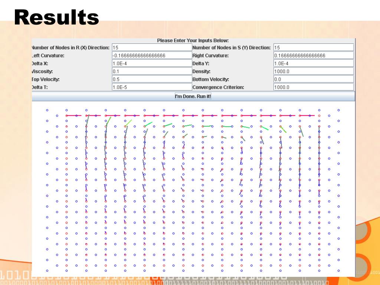The height and width of the screenshot is (285, 380).
Task: Click the "Convergence Criterion:" label
Action: (218, 87)
